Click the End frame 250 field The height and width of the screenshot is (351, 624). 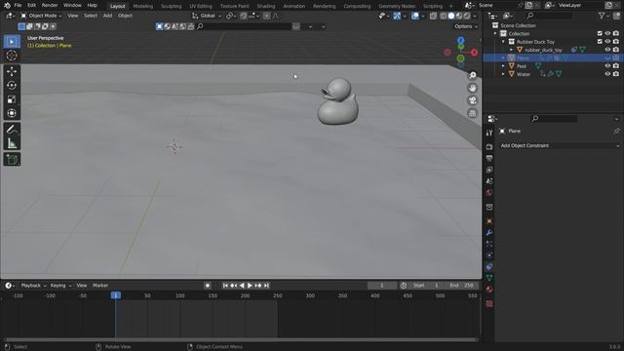coord(461,286)
